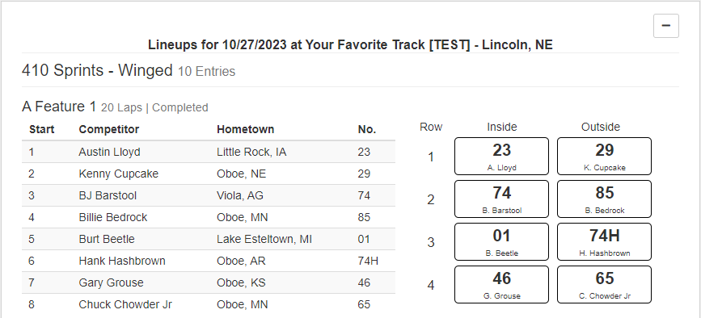Select car 23 A. Lloyd grid box
701x318 pixels.
tap(501, 156)
